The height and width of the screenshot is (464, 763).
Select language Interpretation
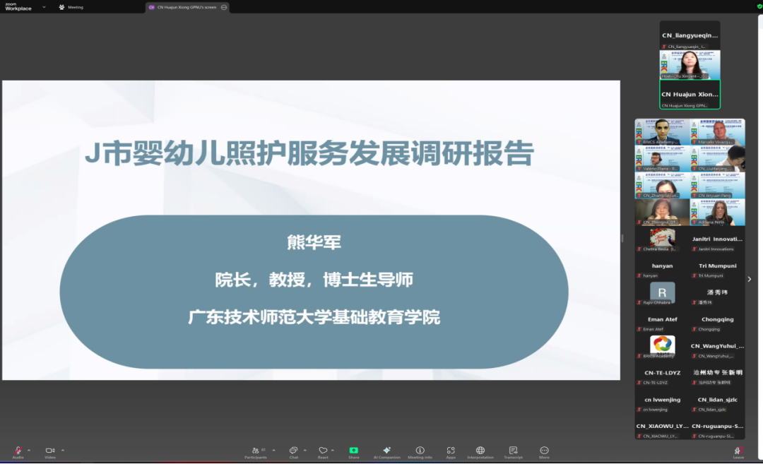point(480,452)
